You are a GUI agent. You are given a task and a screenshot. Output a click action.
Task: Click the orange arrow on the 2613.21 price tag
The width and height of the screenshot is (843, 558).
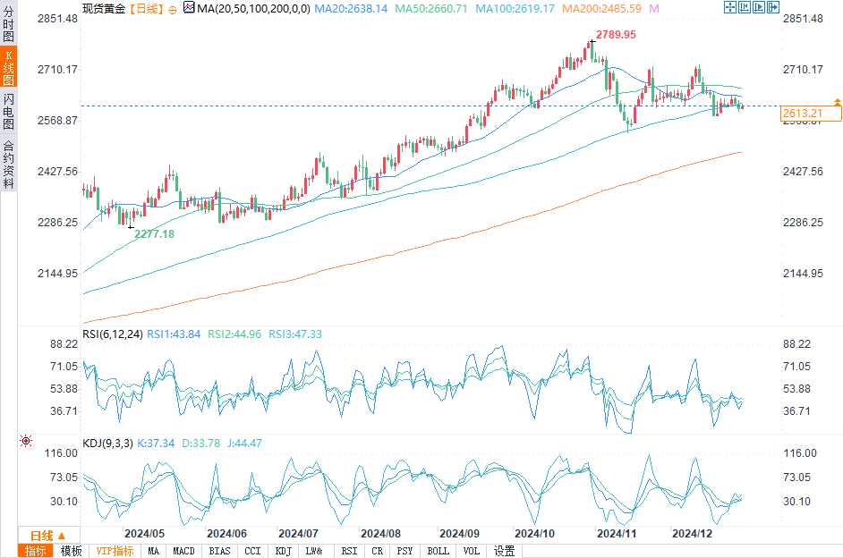point(837,101)
